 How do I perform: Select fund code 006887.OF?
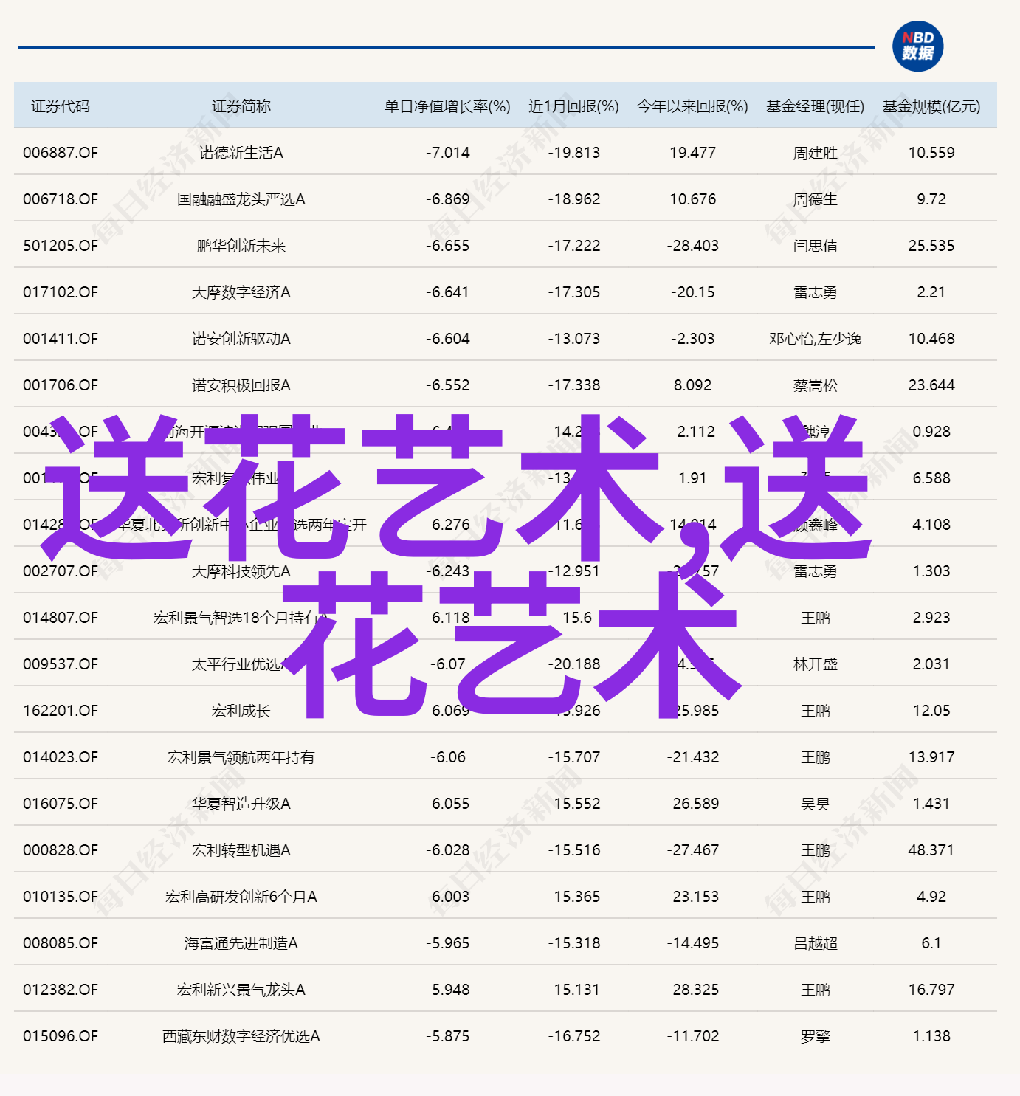pyautogui.click(x=61, y=153)
